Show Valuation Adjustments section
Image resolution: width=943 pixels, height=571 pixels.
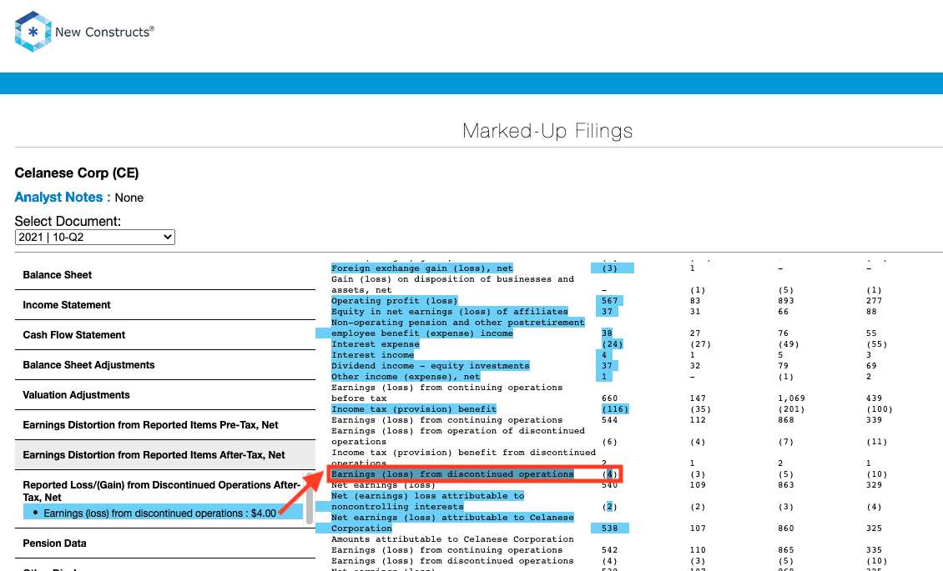[x=164, y=395]
